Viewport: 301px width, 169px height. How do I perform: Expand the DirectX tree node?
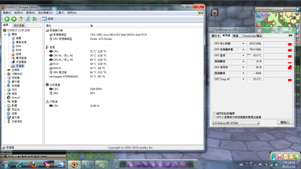tap(5, 98)
